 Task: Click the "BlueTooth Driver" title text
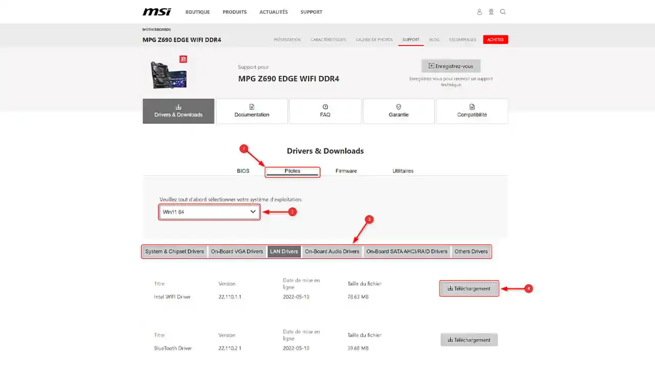173,349
